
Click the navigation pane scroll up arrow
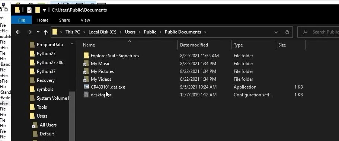coord(72,44)
